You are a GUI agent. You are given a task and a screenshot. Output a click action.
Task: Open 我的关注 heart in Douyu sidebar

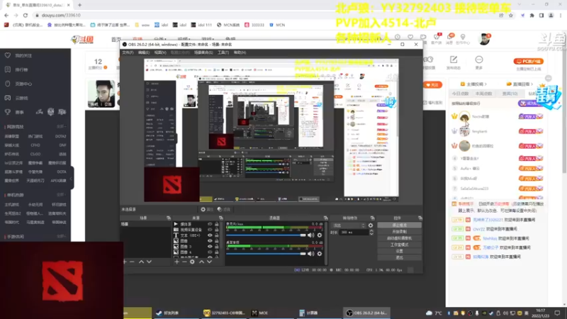click(8, 55)
